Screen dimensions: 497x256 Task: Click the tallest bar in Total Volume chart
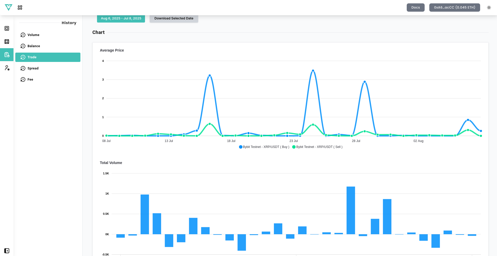tap(351, 210)
